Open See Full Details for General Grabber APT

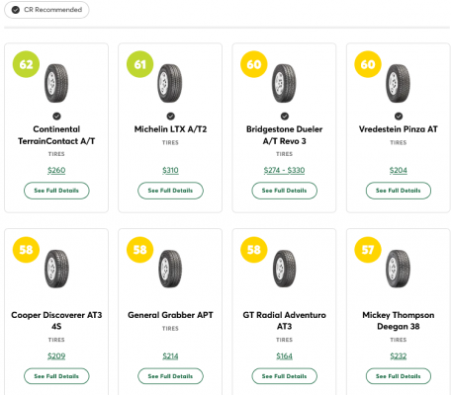coord(170,376)
